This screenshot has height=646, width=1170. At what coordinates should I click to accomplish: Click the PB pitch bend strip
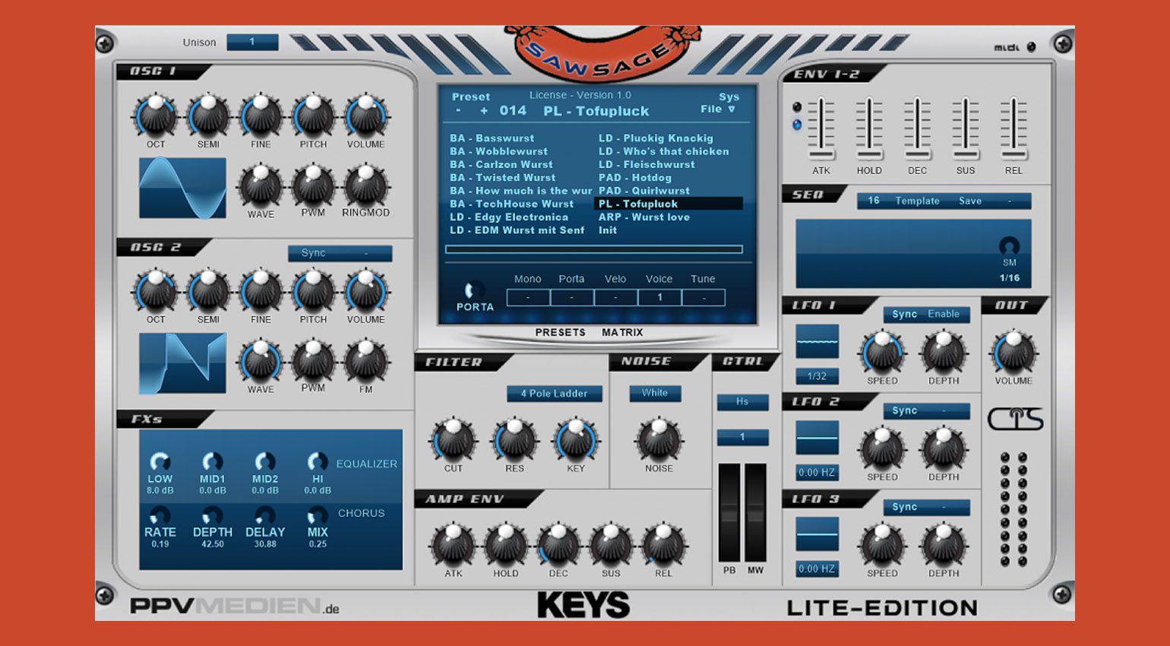729,512
